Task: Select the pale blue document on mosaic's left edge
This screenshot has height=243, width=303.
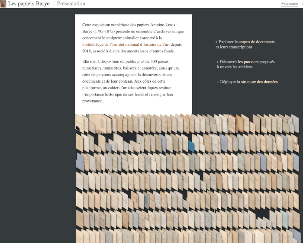Action: click(x=80, y=163)
